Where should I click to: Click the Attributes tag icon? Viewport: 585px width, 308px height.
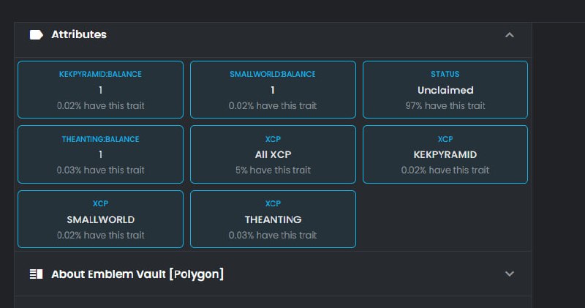pyautogui.click(x=36, y=34)
